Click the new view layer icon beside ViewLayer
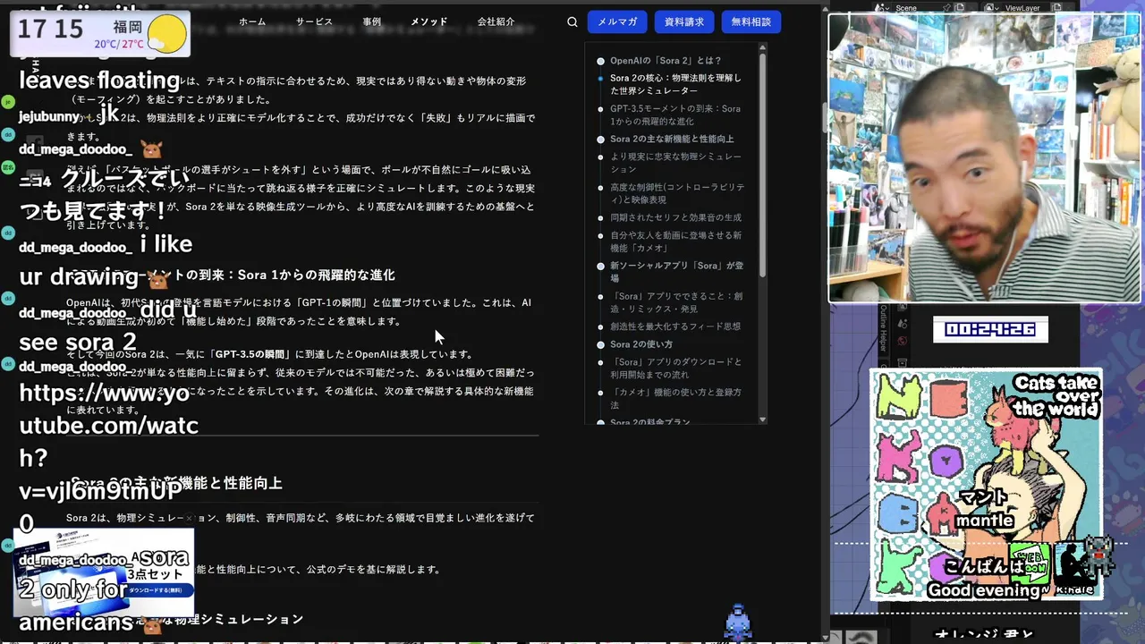The height and width of the screenshot is (644, 1145). [x=1056, y=8]
